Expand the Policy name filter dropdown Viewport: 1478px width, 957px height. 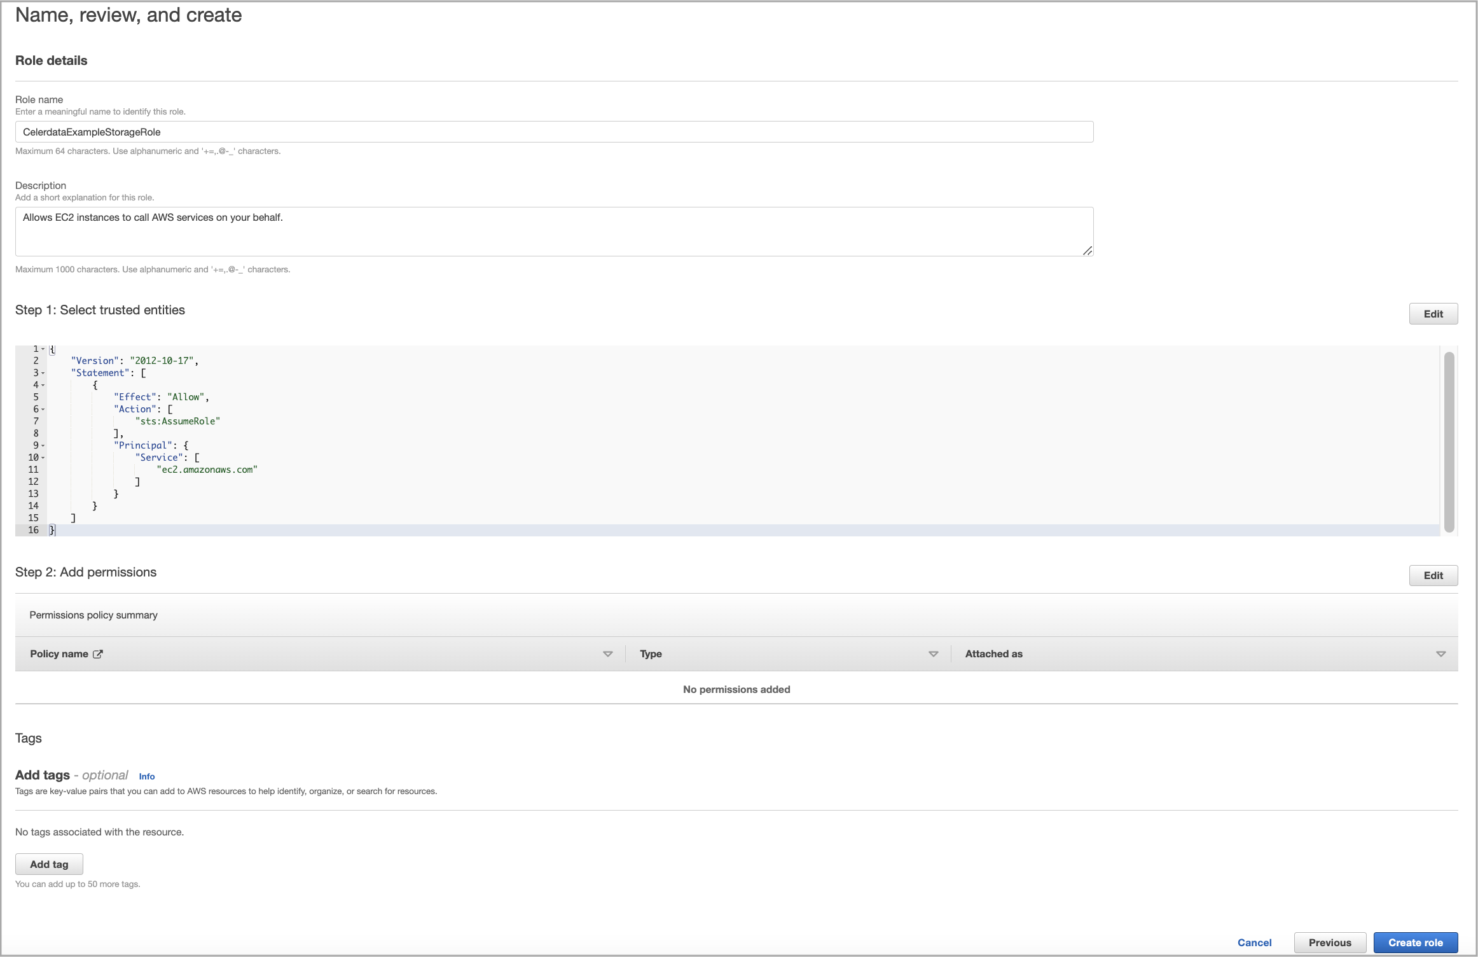pos(605,654)
